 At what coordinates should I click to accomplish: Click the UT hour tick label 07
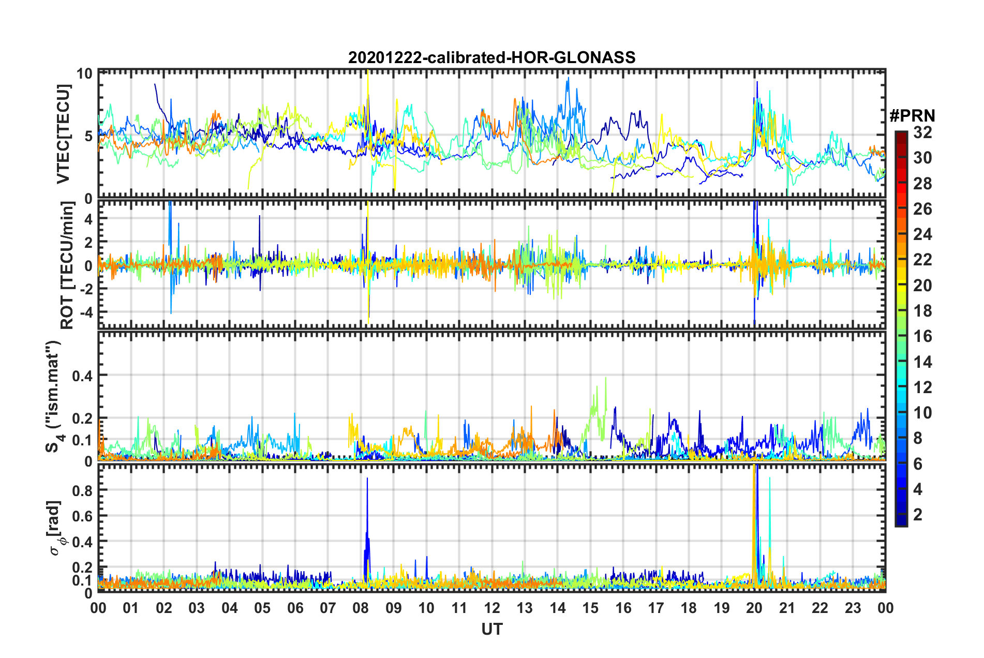[328, 608]
